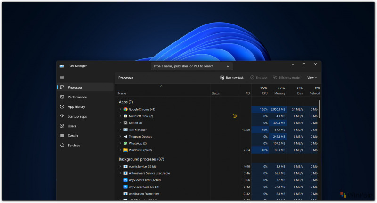Click the search magnifier icon

tap(228, 66)
